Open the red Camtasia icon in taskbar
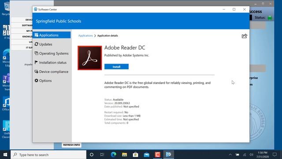 (x=158, y=155)
